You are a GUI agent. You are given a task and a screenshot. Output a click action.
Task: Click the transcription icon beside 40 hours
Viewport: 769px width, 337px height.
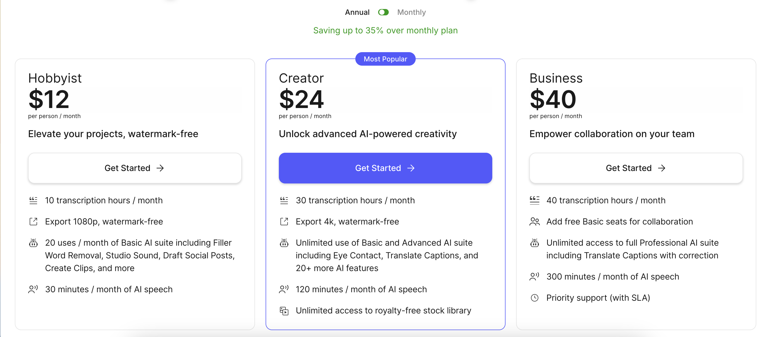tap(534, 200)
